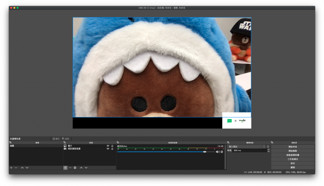Click 啟動虛擬相機 button

[293, 155]
